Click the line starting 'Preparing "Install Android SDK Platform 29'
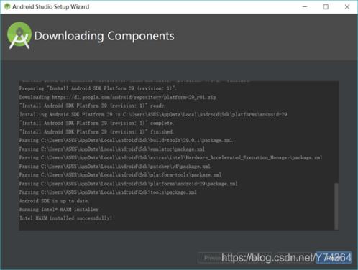The height and width of the screenshot is (270, 358). coord(98,88)
